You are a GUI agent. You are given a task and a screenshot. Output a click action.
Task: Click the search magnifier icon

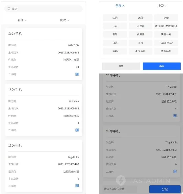(9, 9)
